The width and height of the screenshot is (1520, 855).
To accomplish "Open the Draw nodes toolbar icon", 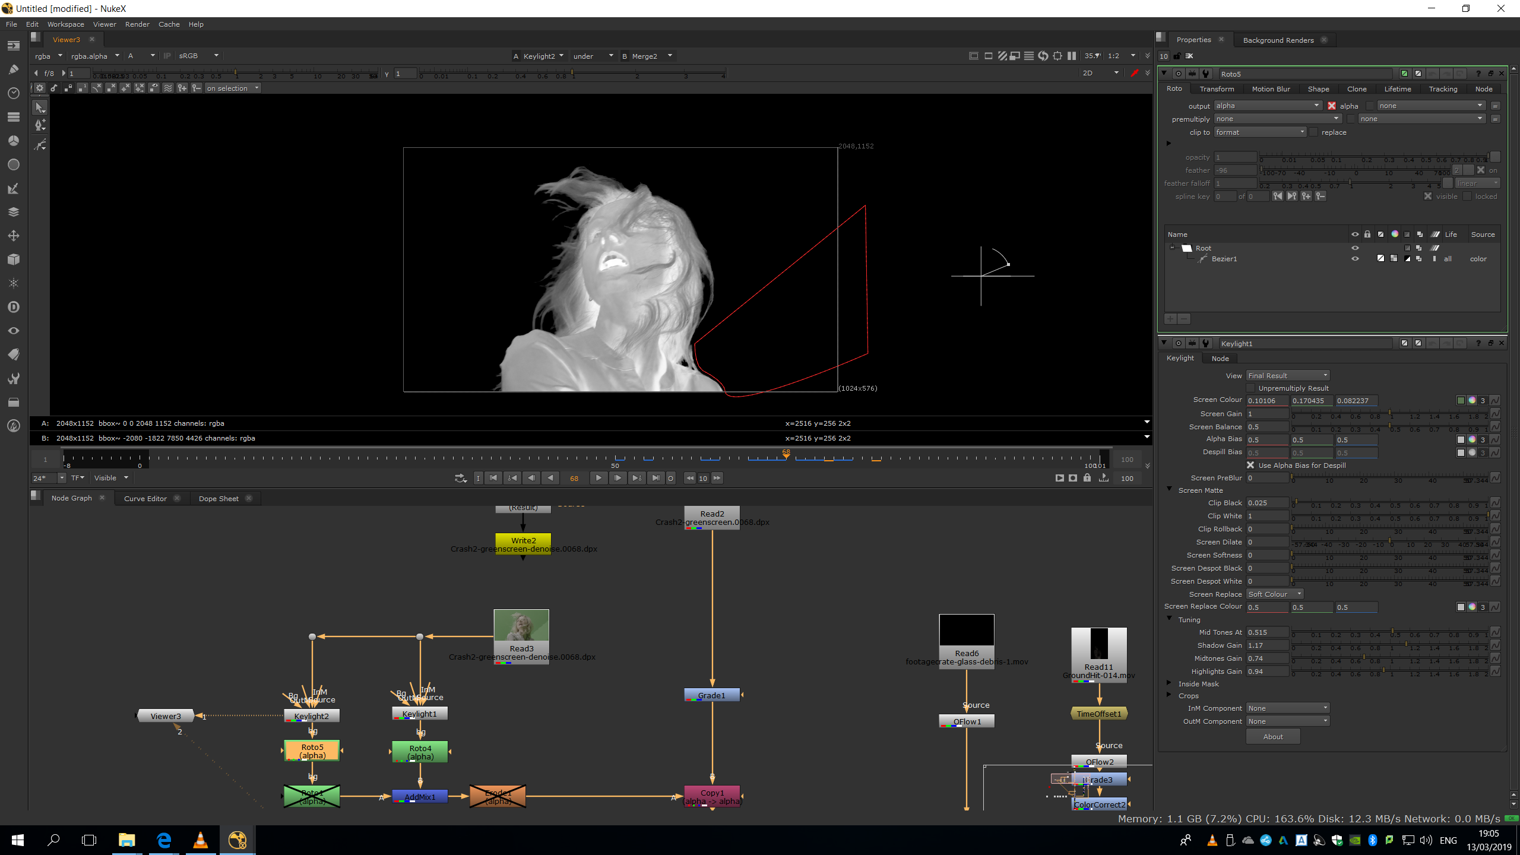I will click(x=13, y=69).
